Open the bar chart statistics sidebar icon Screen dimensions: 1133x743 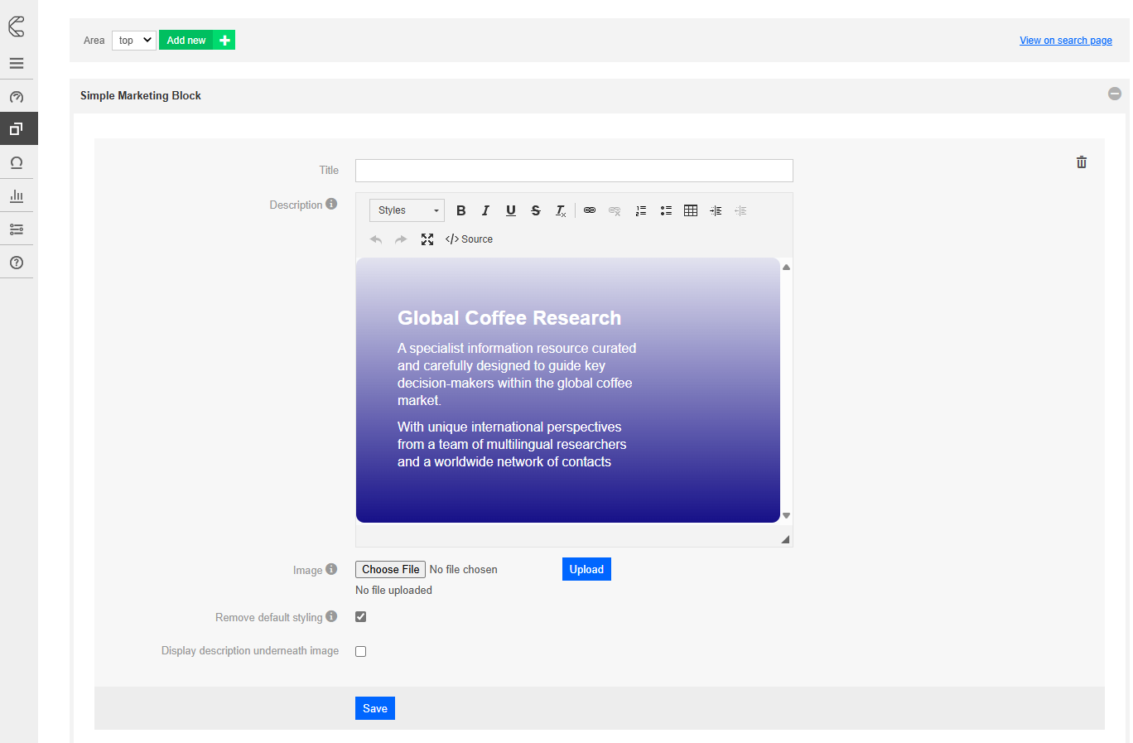[17, 196]
